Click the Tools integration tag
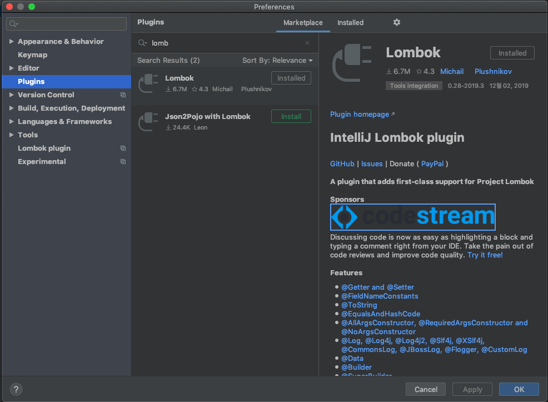Viewport: 548px width, 402px height. [414, 86]
